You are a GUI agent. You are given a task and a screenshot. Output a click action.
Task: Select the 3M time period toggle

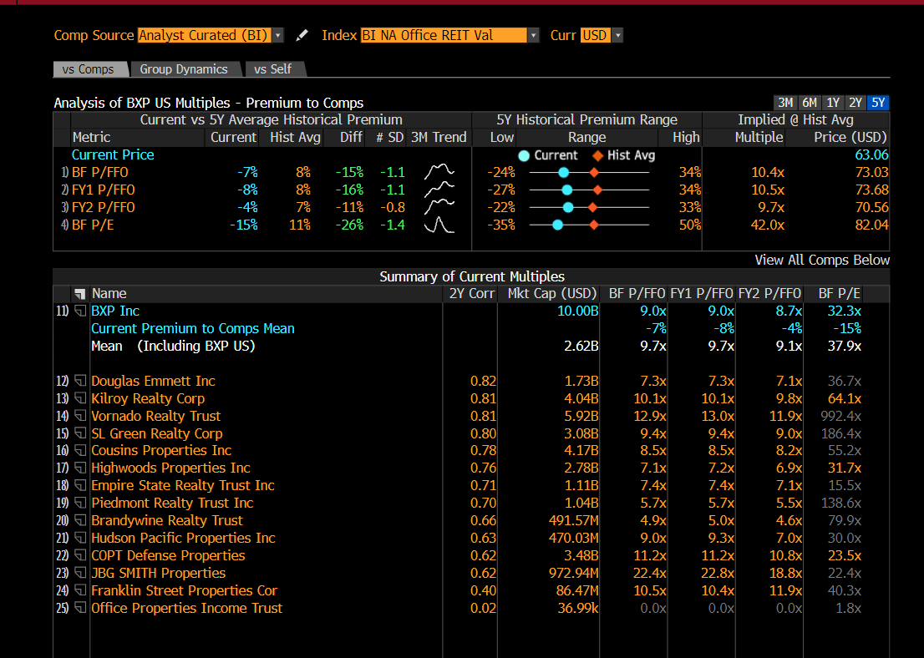pos(785,103)
